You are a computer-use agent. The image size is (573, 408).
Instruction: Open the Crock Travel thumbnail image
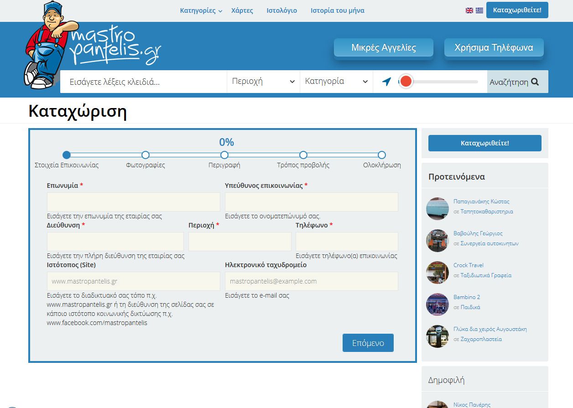coord(438,273)
